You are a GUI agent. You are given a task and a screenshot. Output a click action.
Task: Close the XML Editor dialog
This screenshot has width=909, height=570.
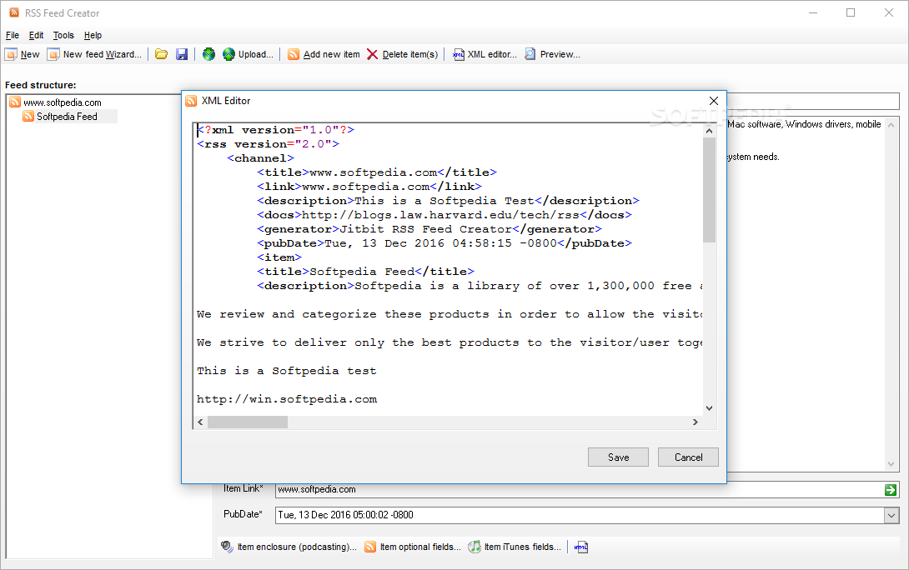714,101
